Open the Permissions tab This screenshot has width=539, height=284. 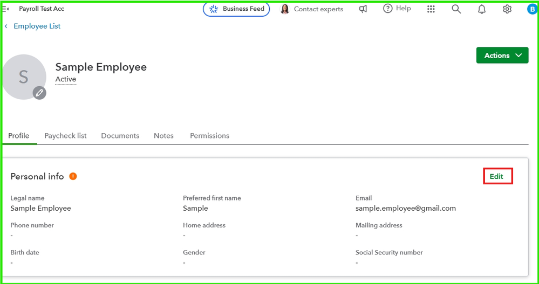coord(209,136)
